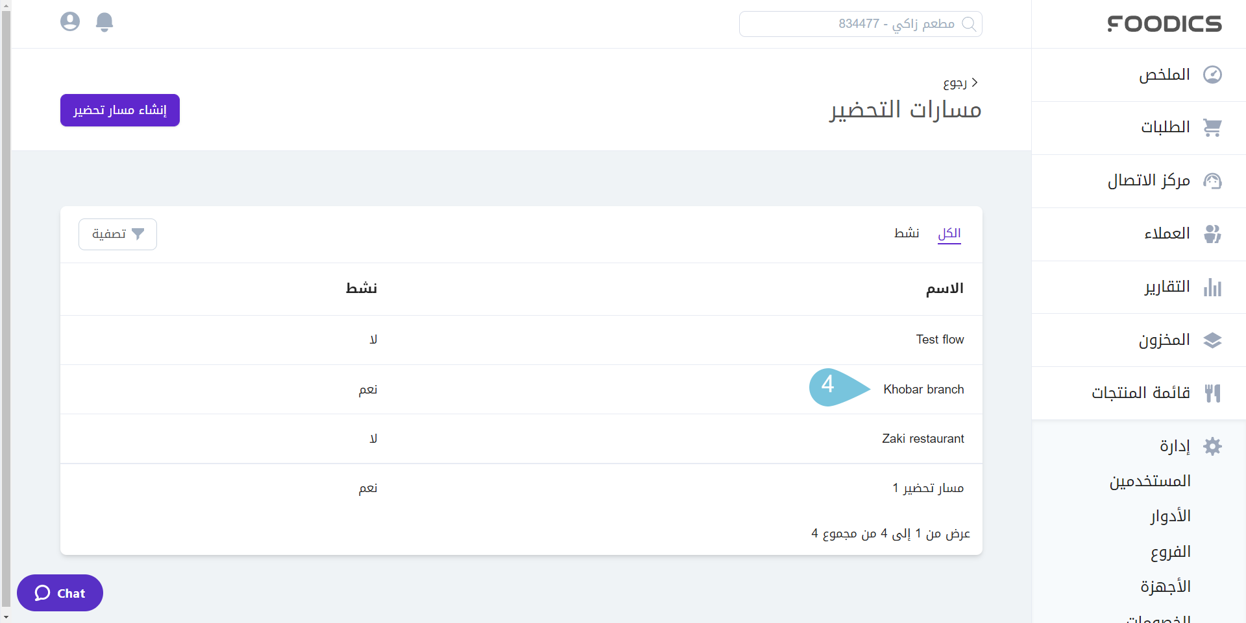Open المخزون inventory layers icon

(1212, 340)
